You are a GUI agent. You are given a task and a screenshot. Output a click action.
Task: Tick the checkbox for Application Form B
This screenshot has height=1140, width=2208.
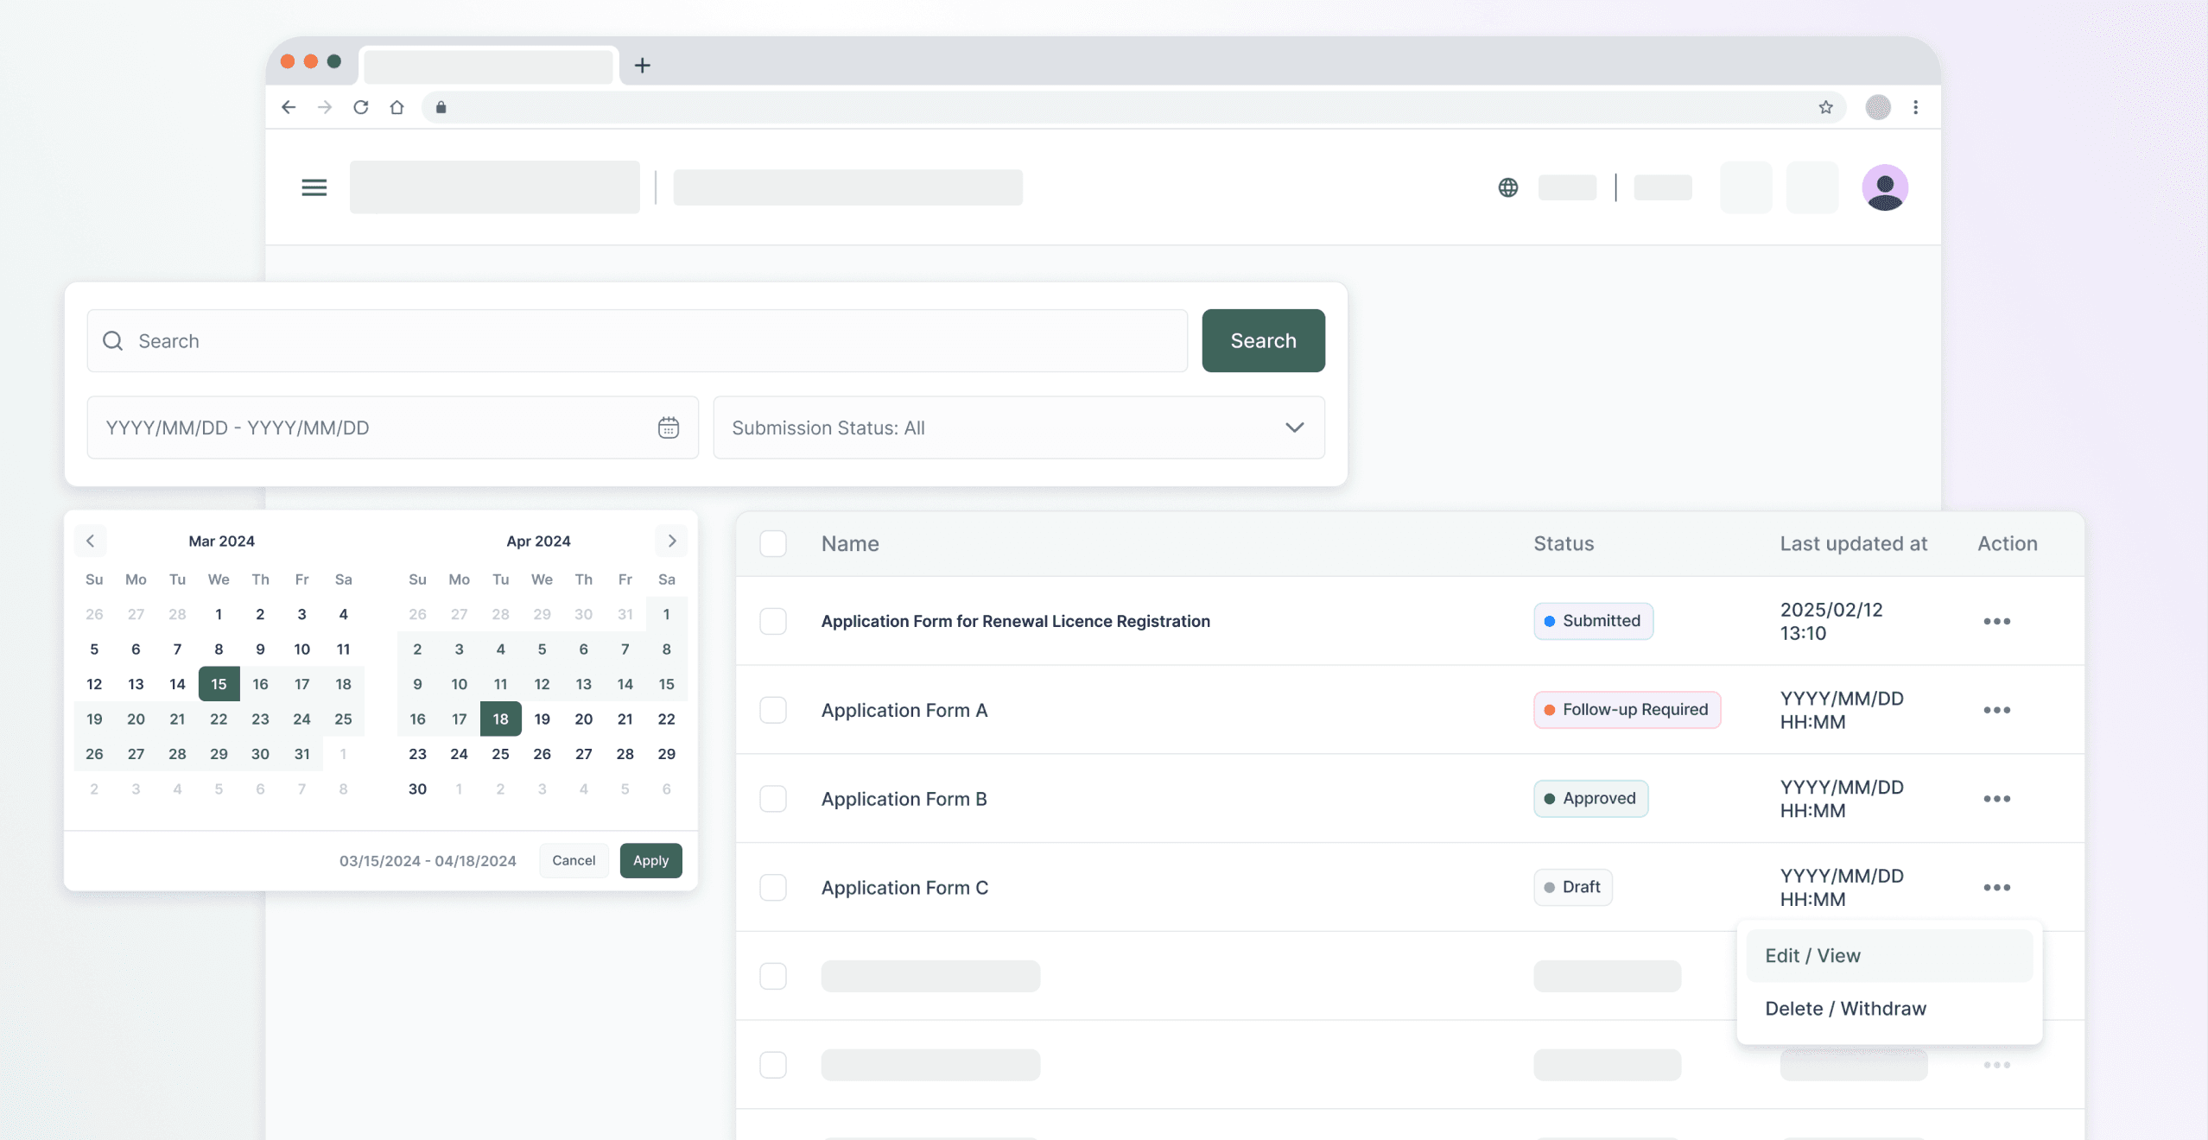click(772, 799)
